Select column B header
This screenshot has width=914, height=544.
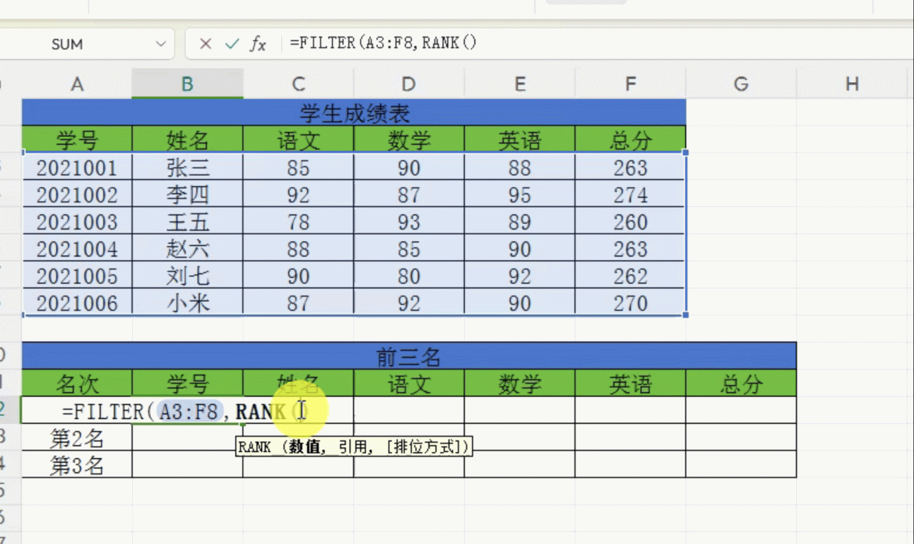pos(187,84)
